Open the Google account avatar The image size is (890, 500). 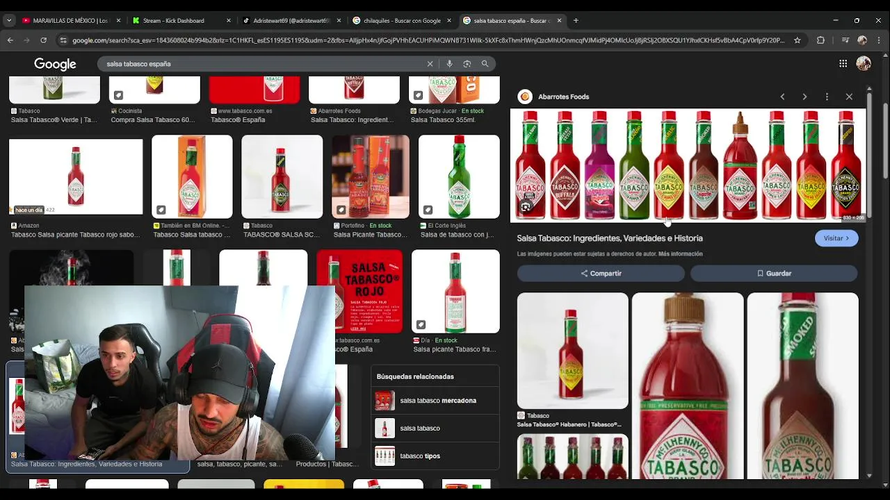pos(864,64)
